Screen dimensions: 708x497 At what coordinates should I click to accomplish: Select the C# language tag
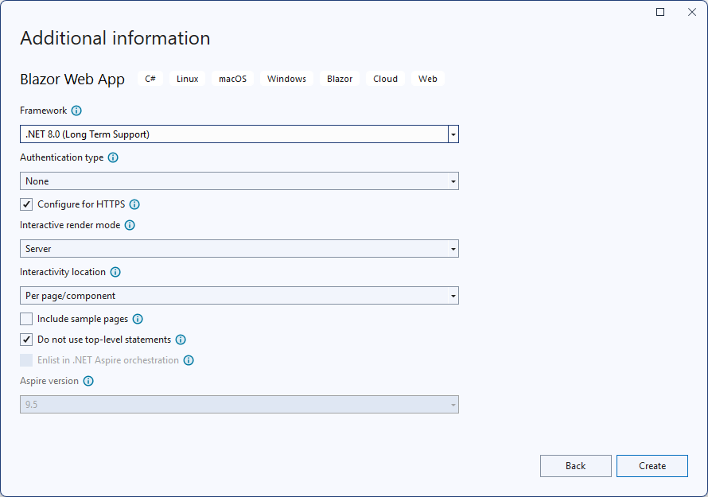[150, 79]
